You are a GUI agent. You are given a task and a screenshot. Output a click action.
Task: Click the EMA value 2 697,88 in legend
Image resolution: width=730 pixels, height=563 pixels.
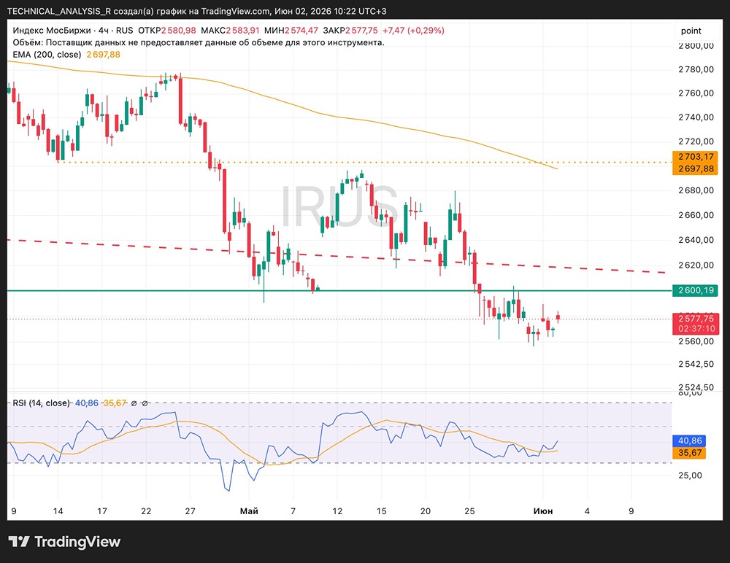(x=104, y=55)
